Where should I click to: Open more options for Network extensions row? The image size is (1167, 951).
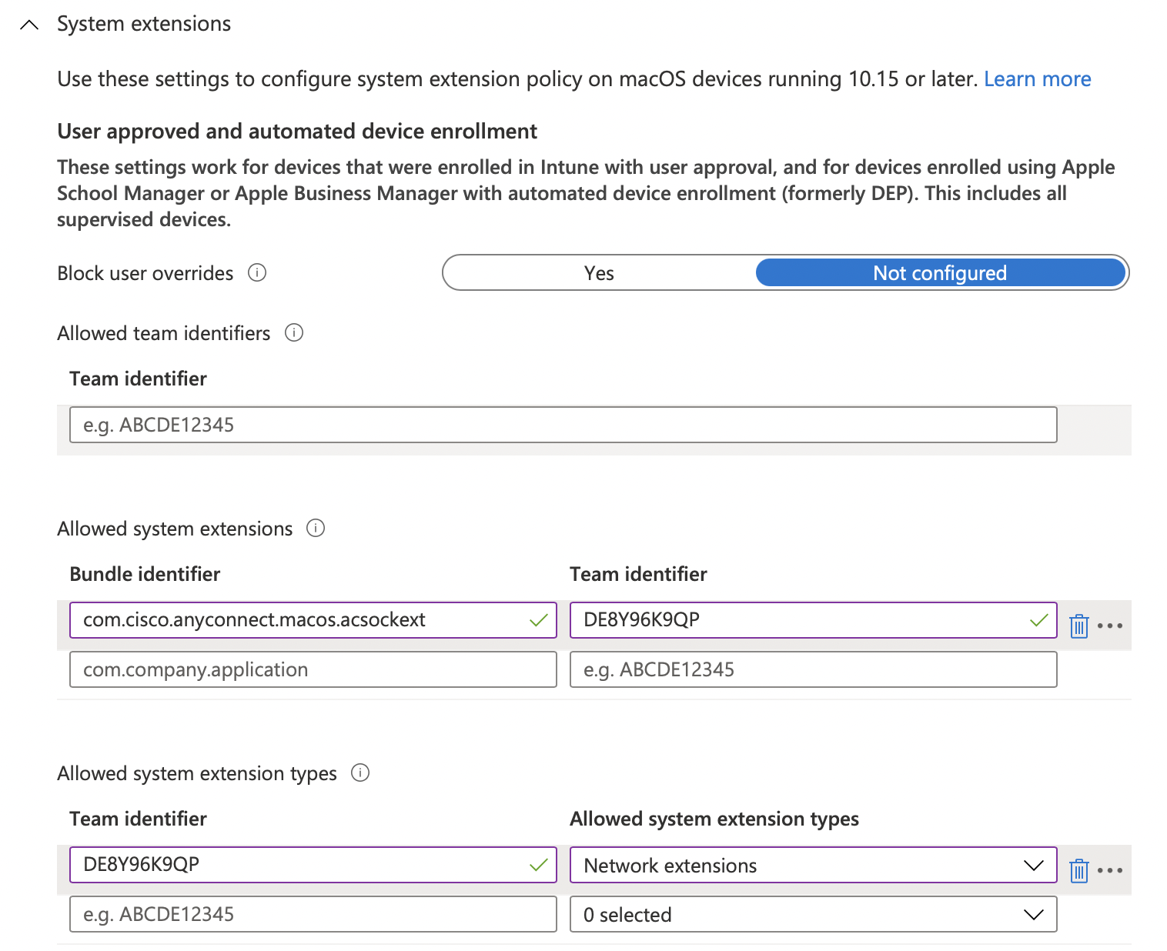click(1110, 870)
